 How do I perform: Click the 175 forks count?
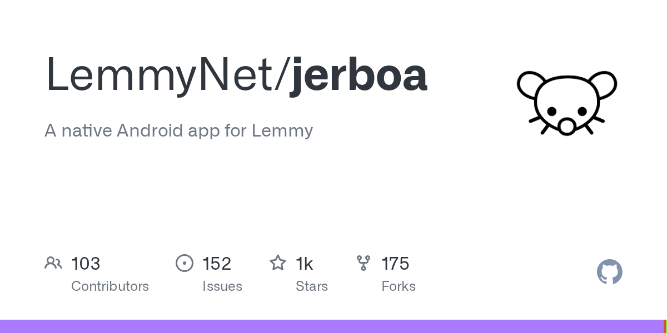click(395, 264)
